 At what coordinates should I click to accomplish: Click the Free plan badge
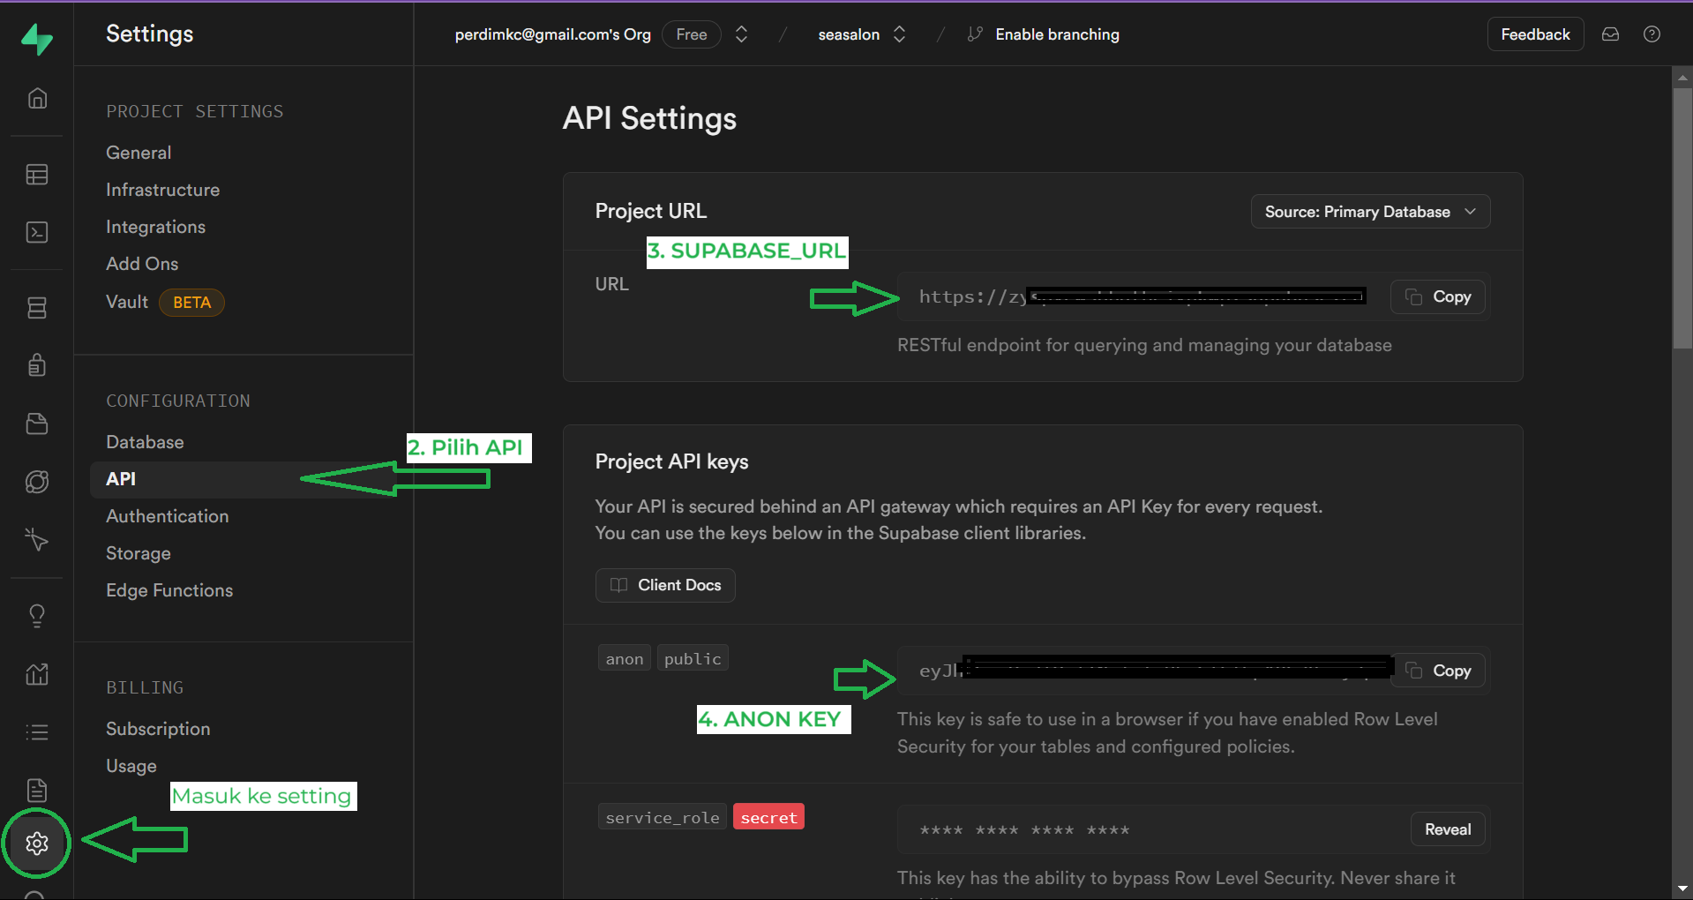[691, 34]
